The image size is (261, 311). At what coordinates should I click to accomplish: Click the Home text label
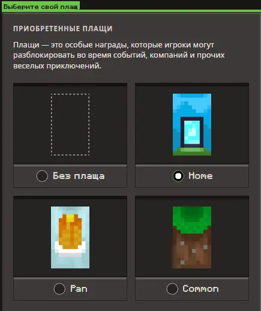(x=200, y=176)
